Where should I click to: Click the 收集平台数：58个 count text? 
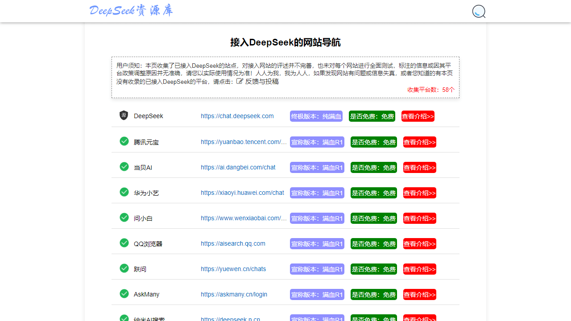click(x=431, y=90)
